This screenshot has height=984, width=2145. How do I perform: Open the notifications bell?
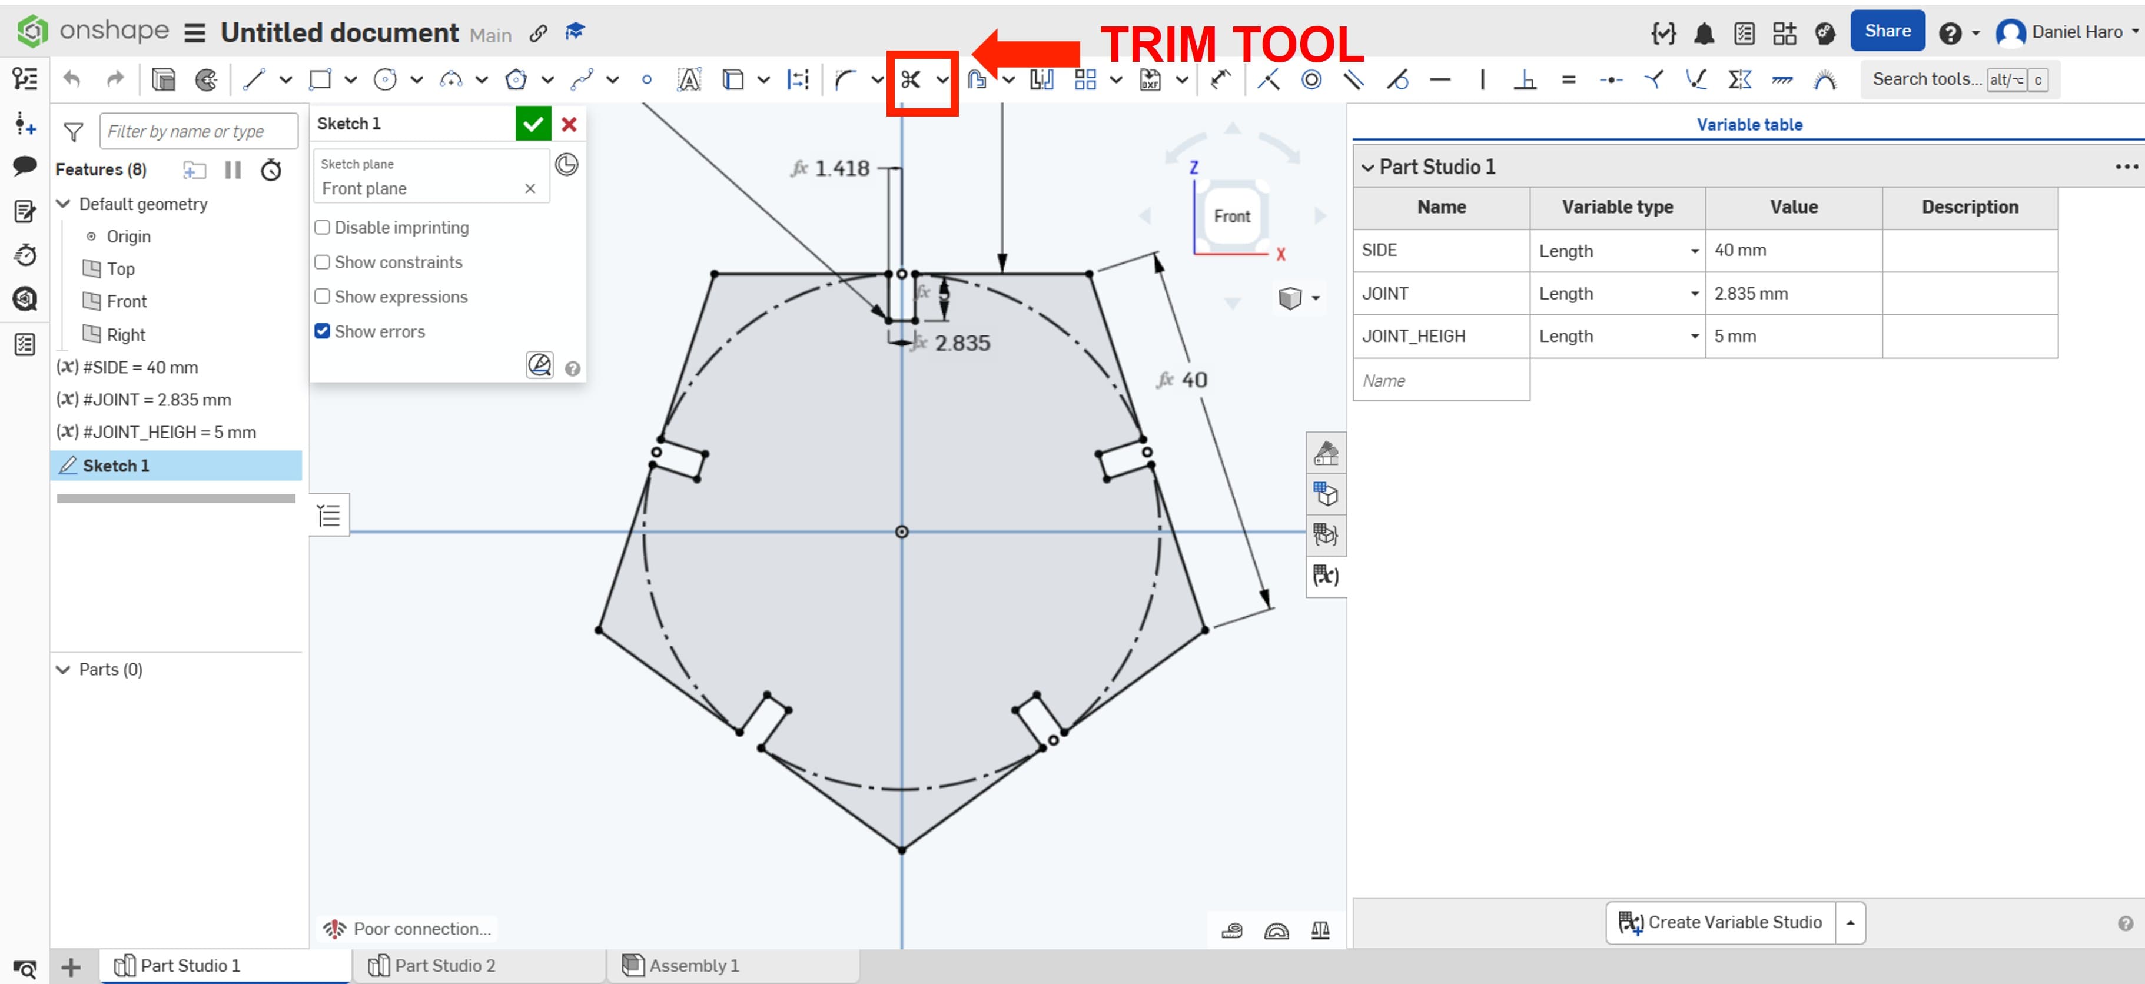1704,34
